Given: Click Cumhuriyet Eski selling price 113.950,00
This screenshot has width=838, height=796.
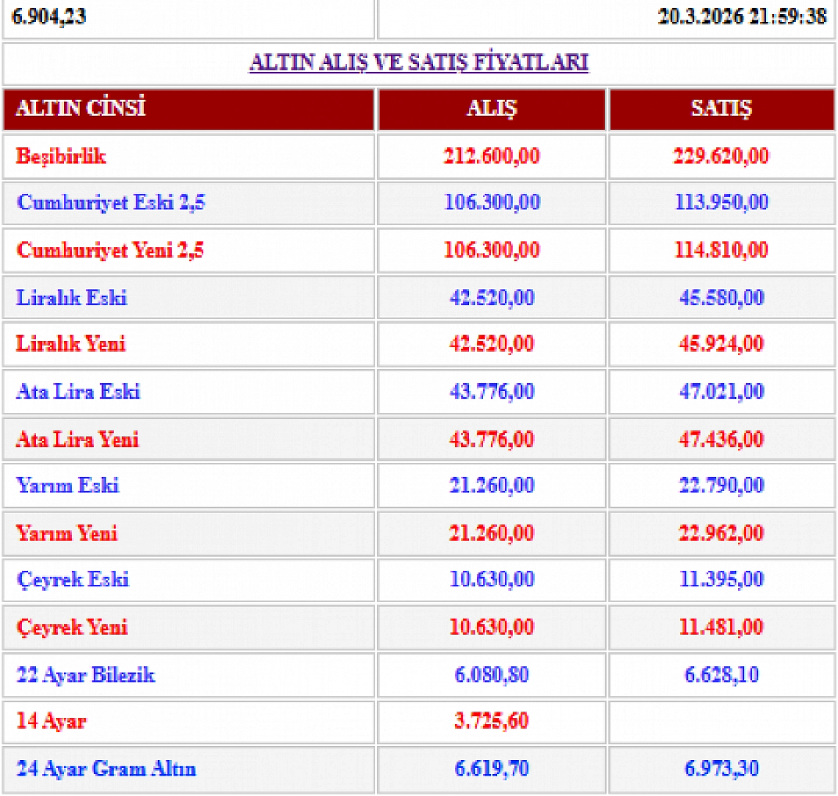Looking at the screenshot, I should 722,202.
